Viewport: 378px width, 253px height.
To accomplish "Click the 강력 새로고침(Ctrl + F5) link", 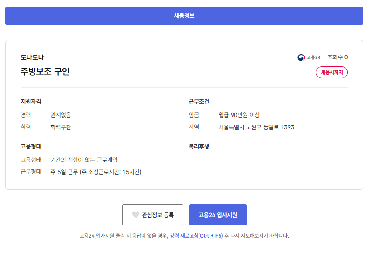I will (196, 236).
